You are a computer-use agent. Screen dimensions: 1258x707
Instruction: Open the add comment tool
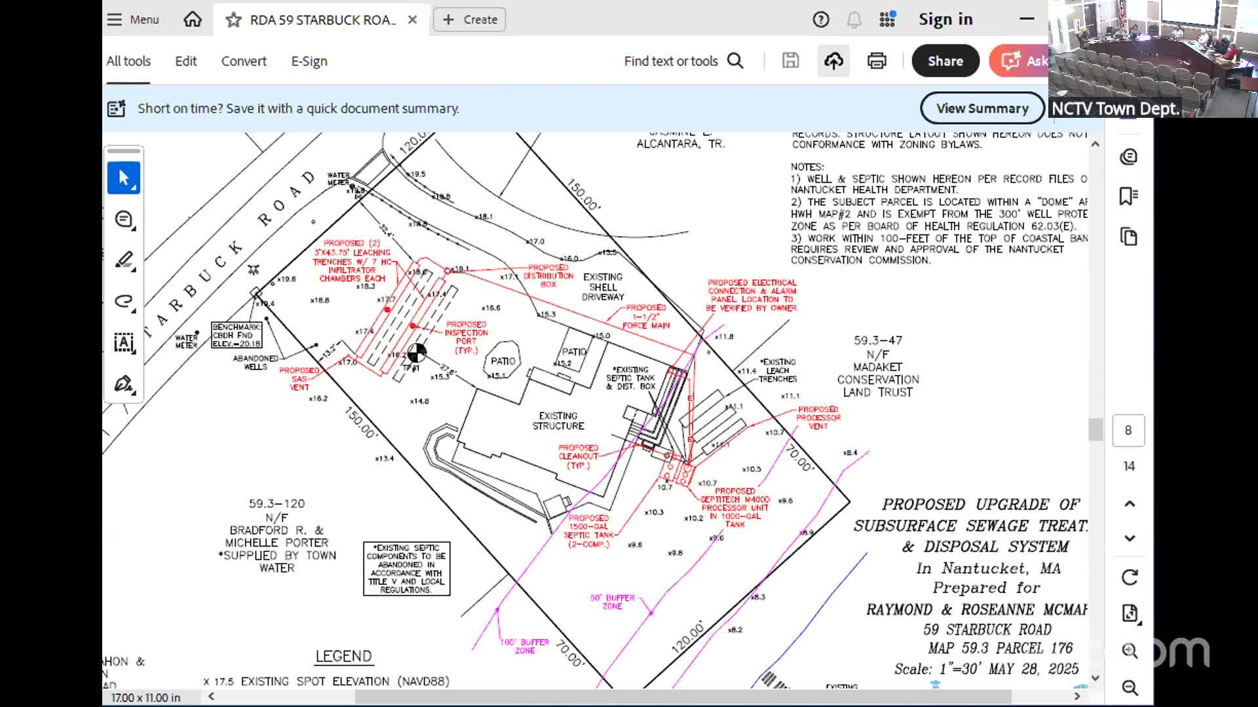tap(124, 219)
